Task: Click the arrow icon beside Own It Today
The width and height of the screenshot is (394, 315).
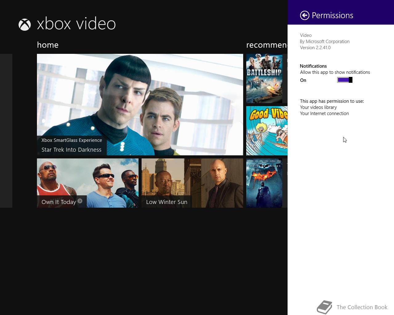Action: [80, 201]
